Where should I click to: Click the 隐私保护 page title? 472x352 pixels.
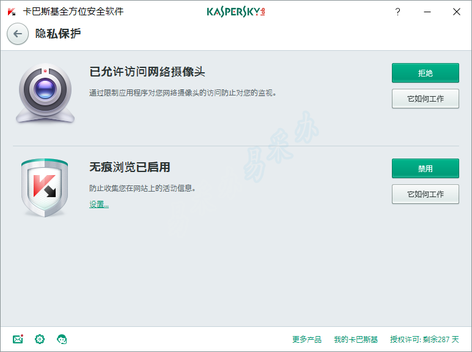[58, 34]
